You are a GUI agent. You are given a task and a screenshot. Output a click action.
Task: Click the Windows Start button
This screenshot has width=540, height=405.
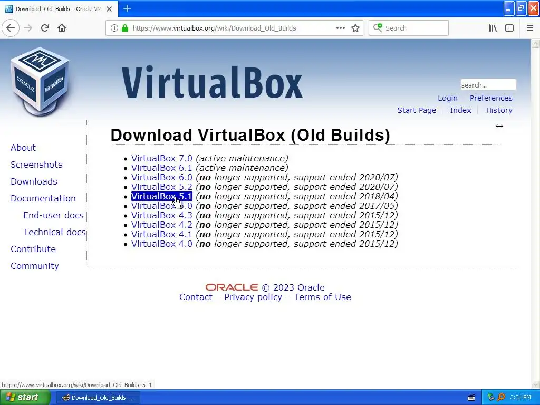24,398
